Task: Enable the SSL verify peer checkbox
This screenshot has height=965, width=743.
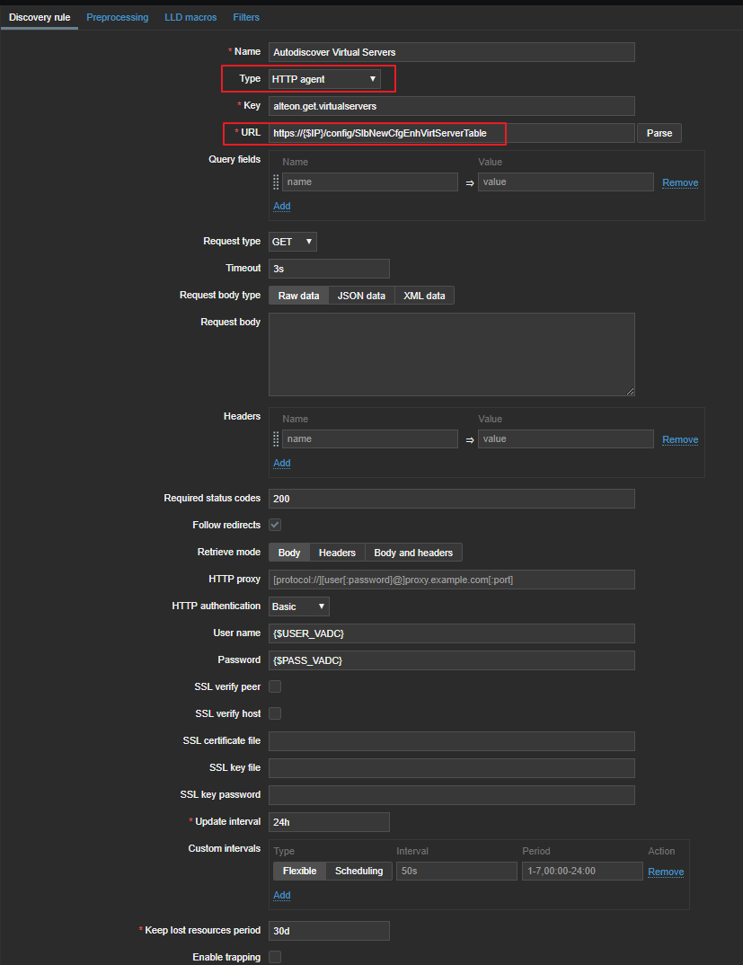Action: [x=275, y=686]
